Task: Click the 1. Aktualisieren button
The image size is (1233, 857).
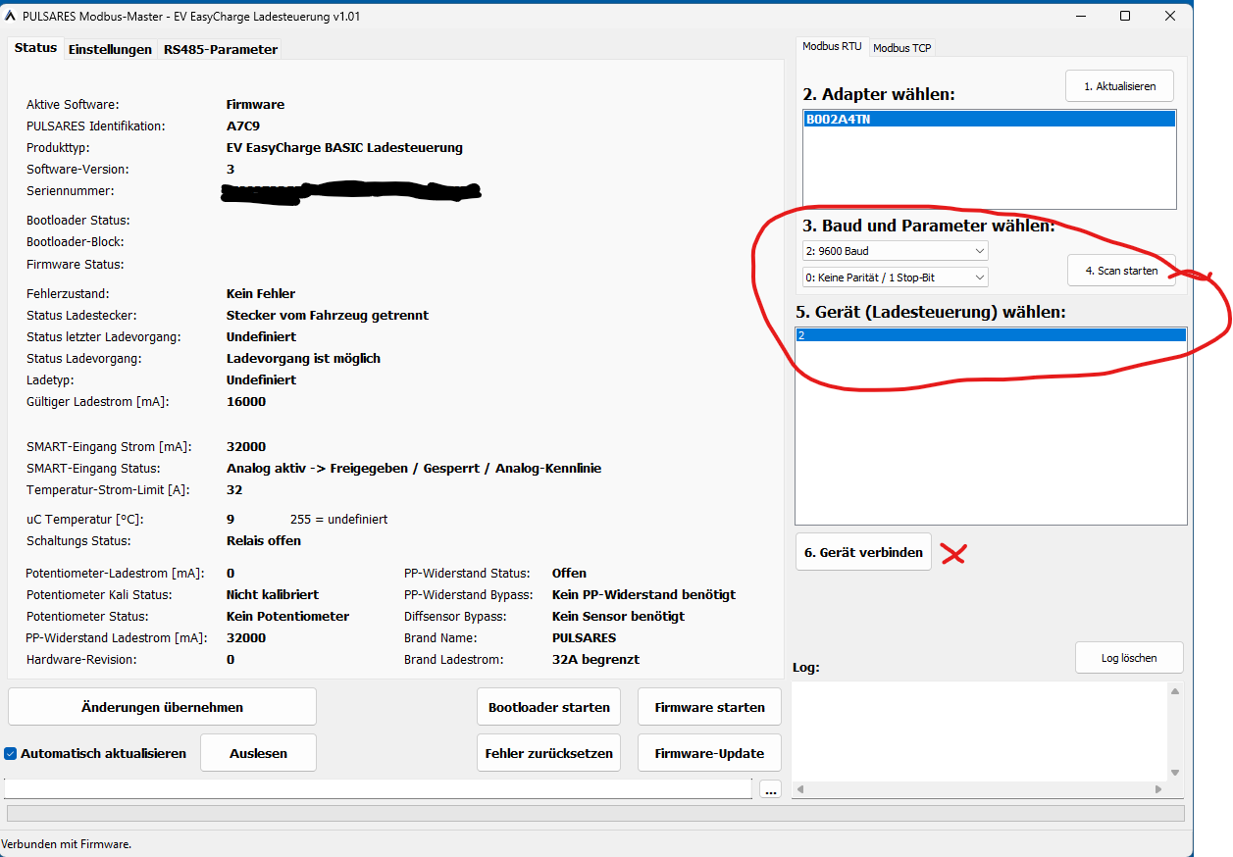Action: coord(1119,86)
